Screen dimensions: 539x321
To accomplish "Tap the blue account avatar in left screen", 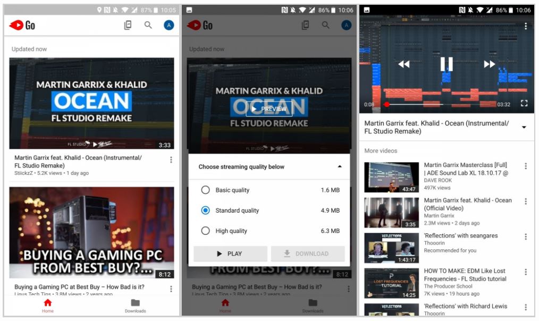I will click(169, 25).
